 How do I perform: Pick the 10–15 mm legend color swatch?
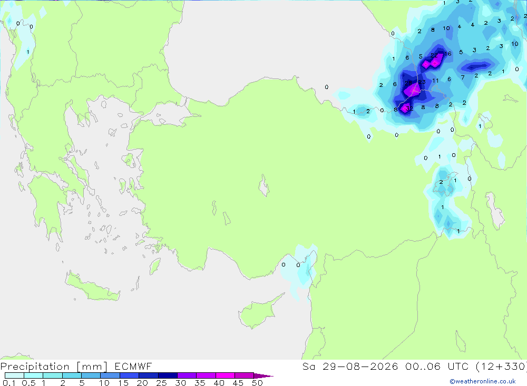[110, 375]
